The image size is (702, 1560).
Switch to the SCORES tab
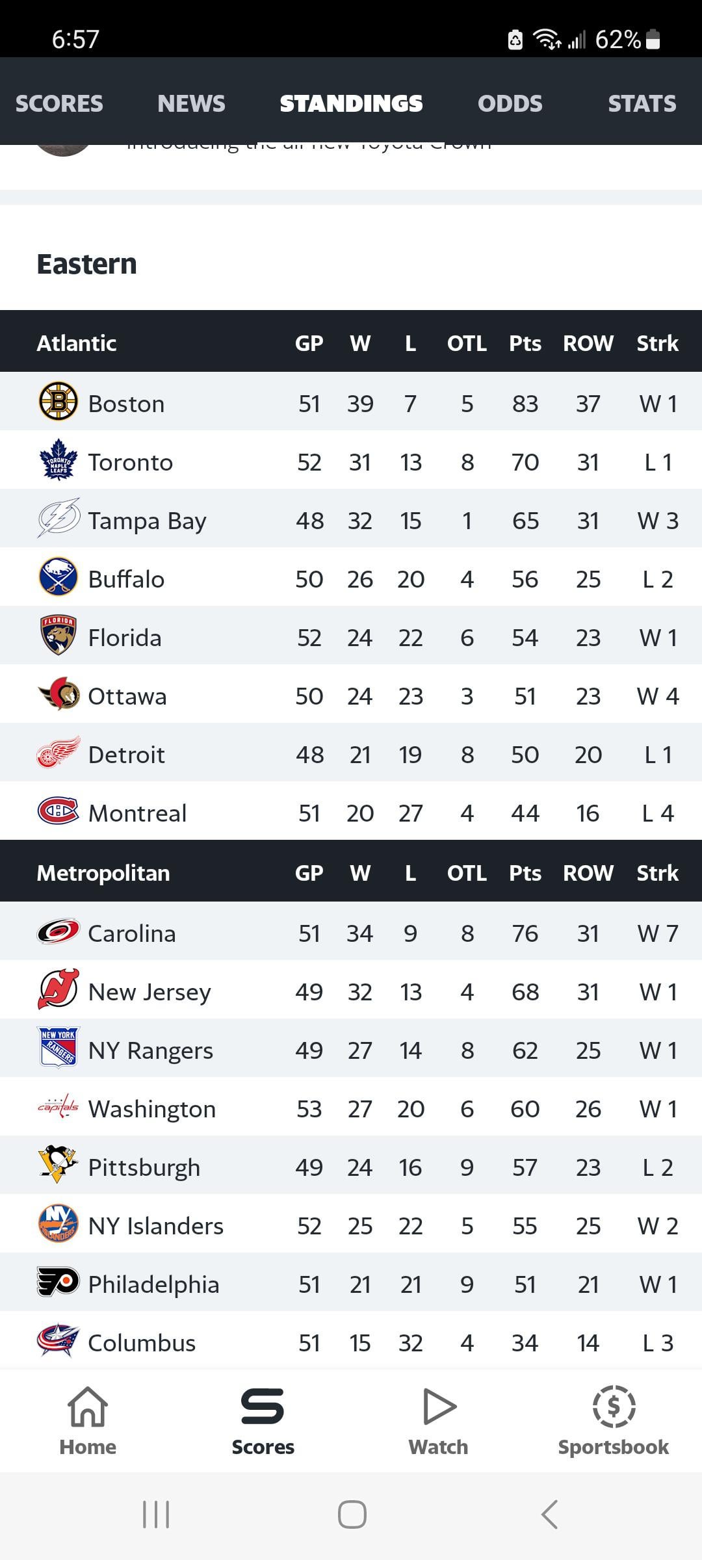coord(59,103)
